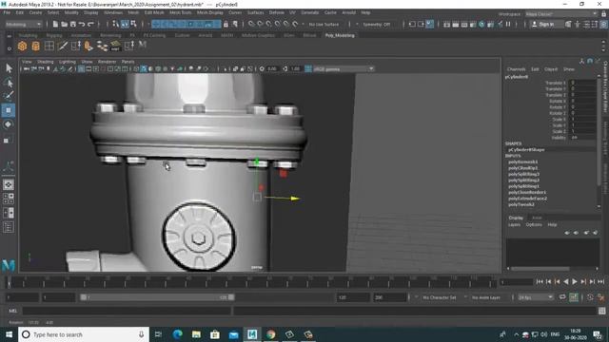Click the Play forwards button

(x=575, y=281)
